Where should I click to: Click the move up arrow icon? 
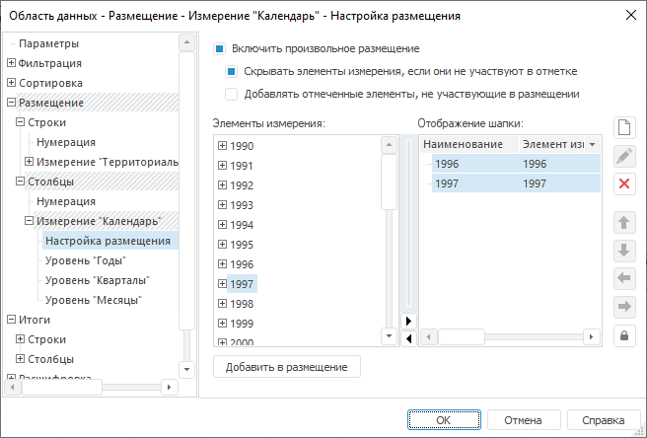pyautogui.click(x=623, y=222)
